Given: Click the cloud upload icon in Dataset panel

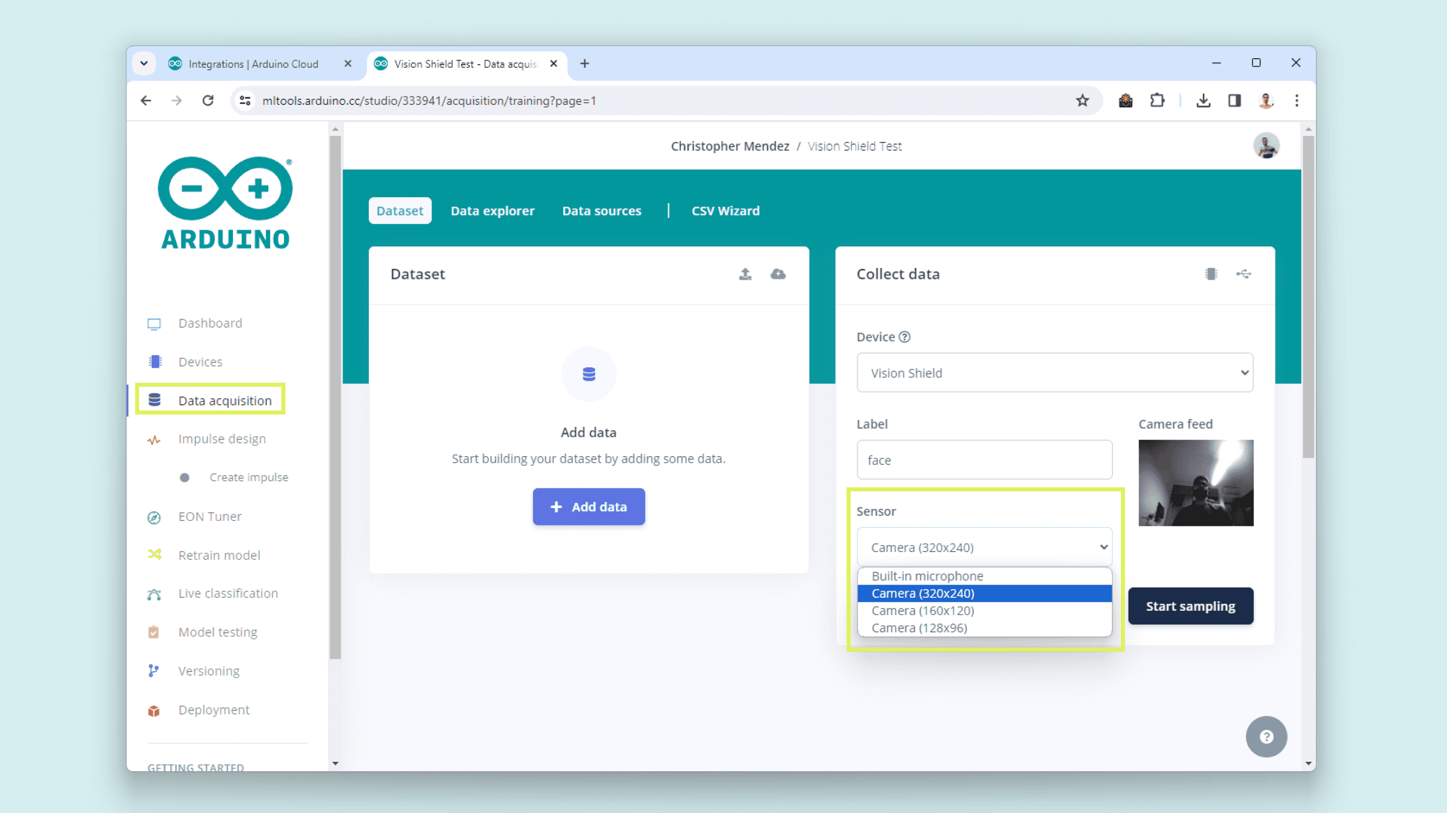Looking at the screenshot, I should pyautogui.click(x=778, y=274).
